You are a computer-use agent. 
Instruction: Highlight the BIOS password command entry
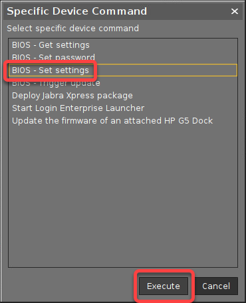click(x=123, y=57)
